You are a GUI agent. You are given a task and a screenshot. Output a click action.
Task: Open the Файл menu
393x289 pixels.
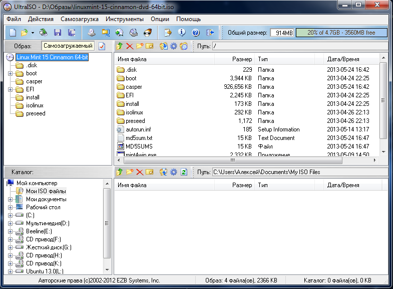(14, 19)
